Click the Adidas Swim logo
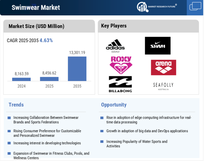 coord(115,46)
